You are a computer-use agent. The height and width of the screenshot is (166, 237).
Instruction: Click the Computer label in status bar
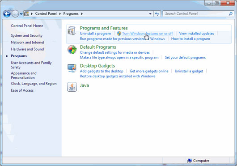pyautogui.click(x=201, y=161)
